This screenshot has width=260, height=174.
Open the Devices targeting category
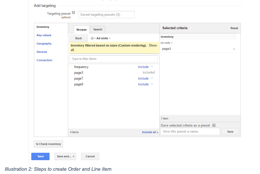pos(42,52)
